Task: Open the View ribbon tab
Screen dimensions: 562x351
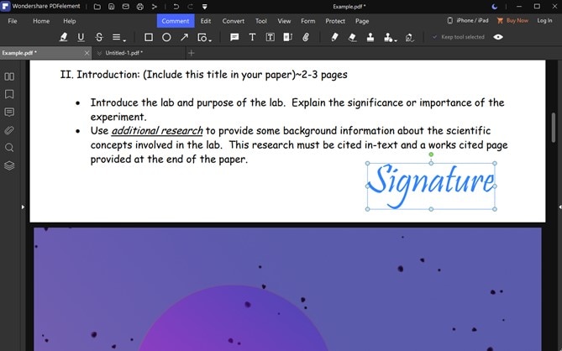Action: click(x=284, y=21)
